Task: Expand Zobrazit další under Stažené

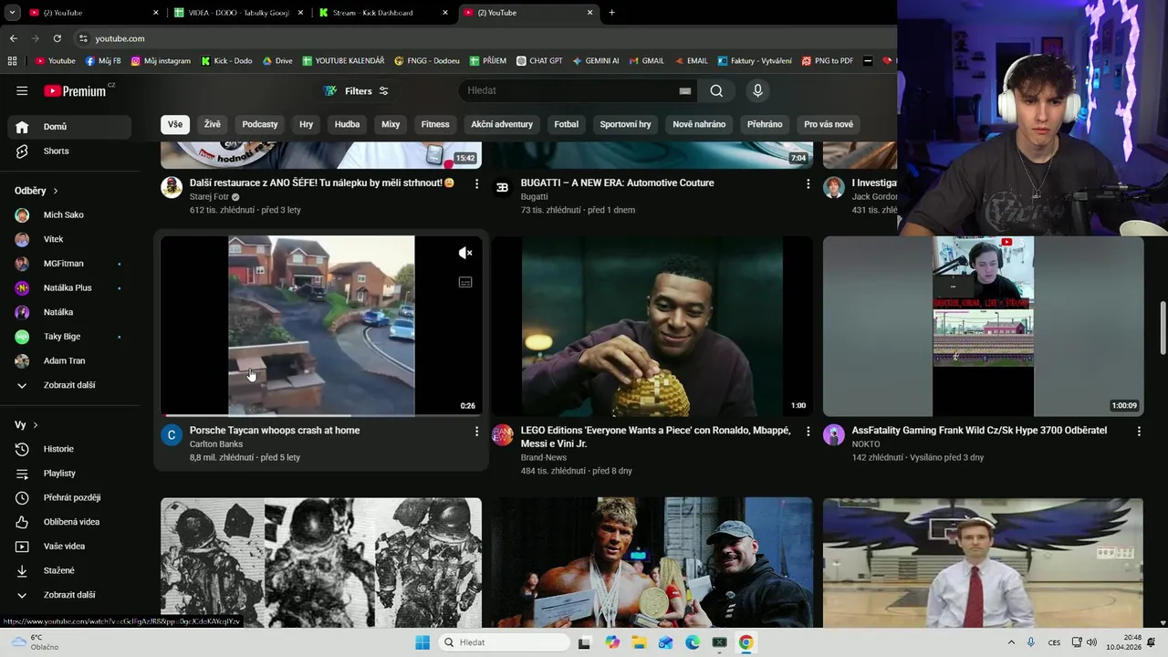Action: [x=69, y=595]
